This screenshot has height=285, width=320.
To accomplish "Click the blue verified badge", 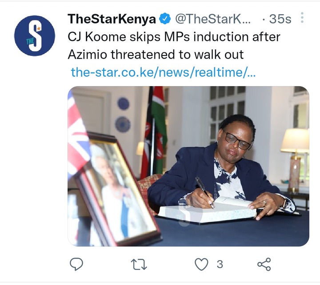I will (165, 19).
